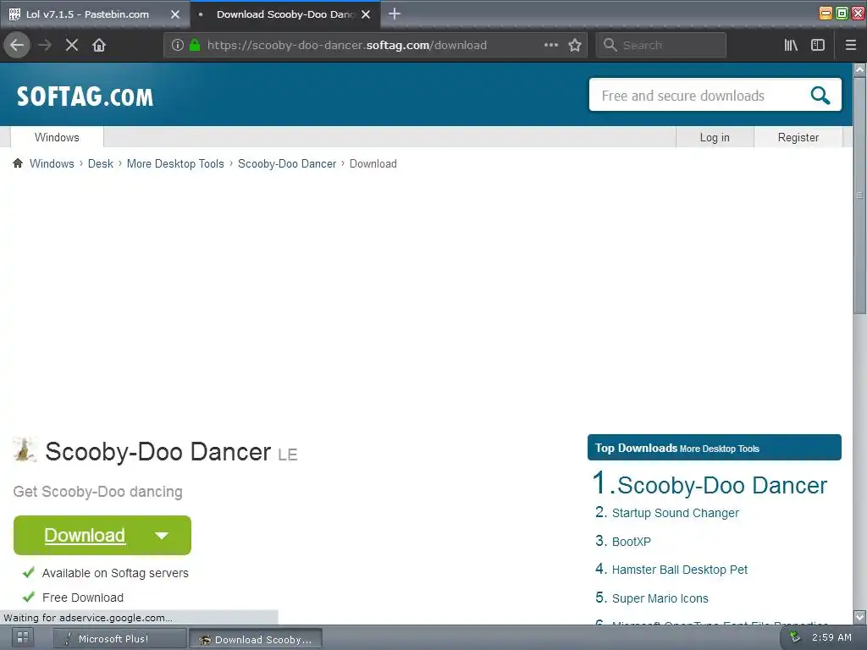Click the vertical scrollbar thumb
This screenshot has width=867, height=650.
pyautogui.click(x=859, y=195)
